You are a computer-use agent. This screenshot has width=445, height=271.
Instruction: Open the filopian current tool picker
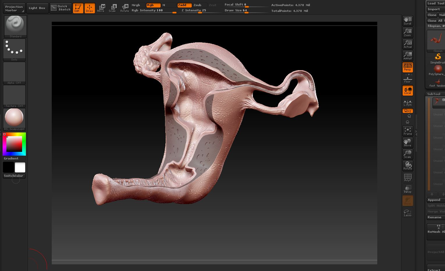[x=436, y=41]
